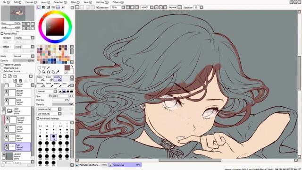Switch to the nisters.sai document tab
The height and width of the screenshot is (170, 302).
point(125,165)
